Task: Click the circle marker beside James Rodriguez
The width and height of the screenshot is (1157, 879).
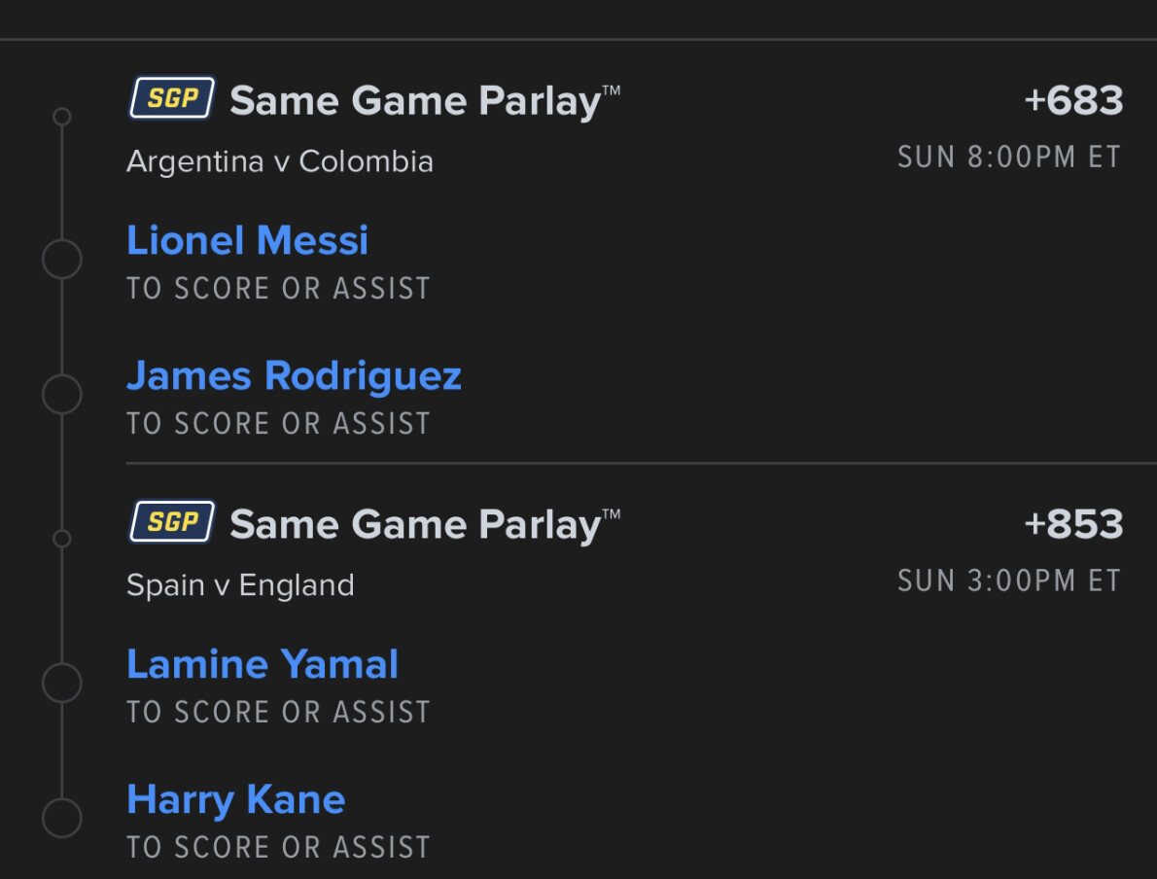Action: point(61,395)
